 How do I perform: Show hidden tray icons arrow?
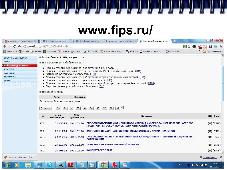click(x=185, y=165)
